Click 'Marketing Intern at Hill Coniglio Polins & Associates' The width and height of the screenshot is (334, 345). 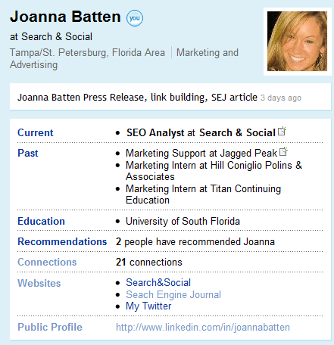[x=214, y=171]
